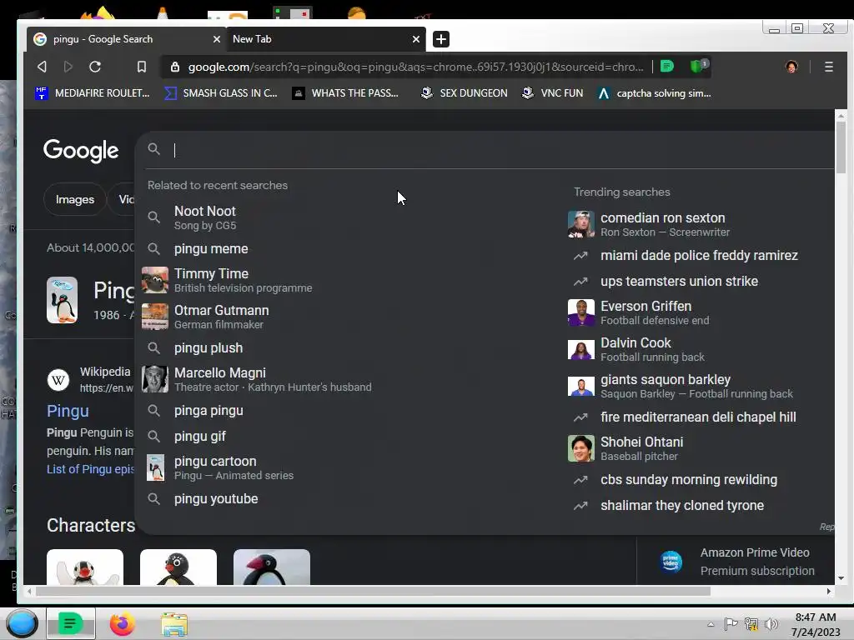Viewport: 854px width, 640px height.
Task: Click the Google logo
Action: click(81, 150)
